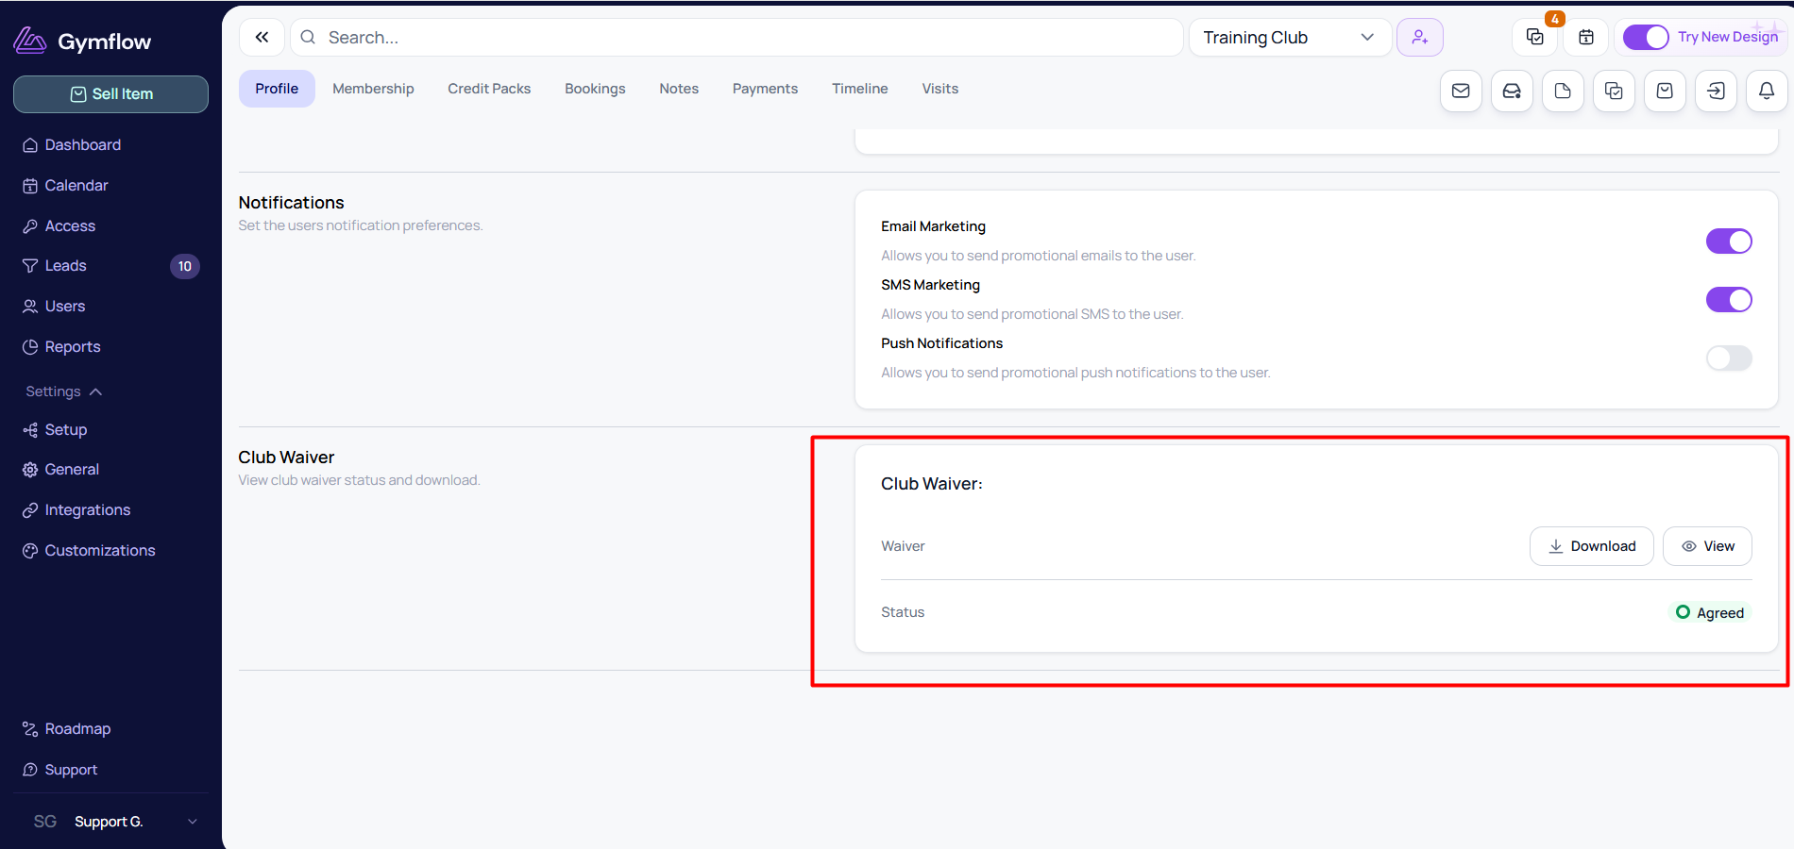Send an email via the envelope icon
1794x849 pixels.
tap(1461, 92)
